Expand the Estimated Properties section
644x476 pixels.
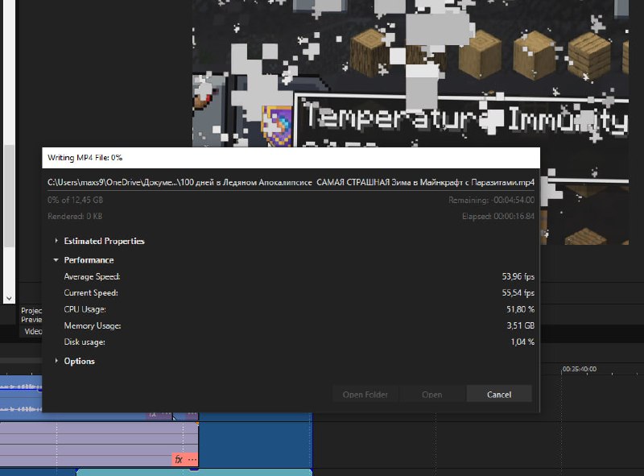point(56,241)
